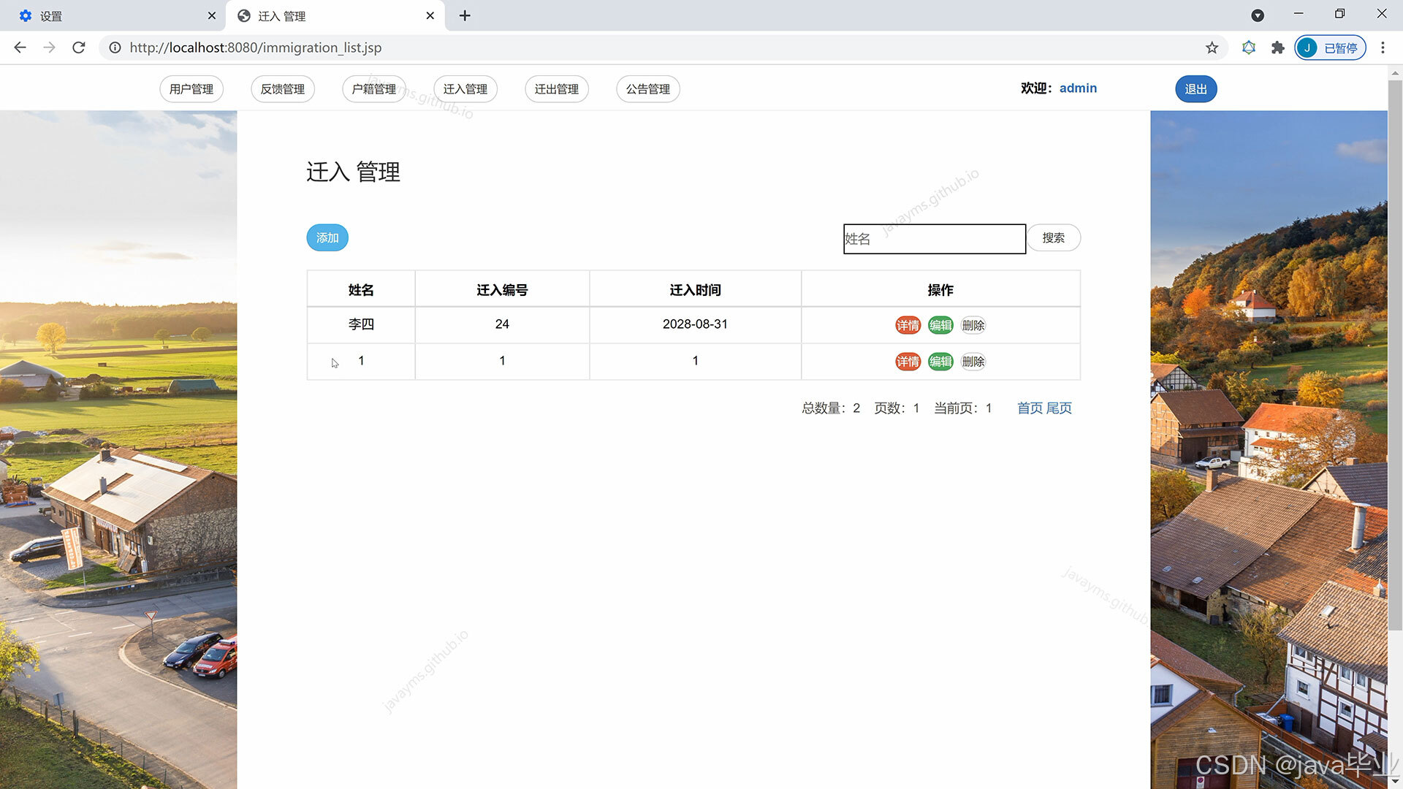
Task: Click the 迁入 管理 page heading
Action: (x=353, y=172)
